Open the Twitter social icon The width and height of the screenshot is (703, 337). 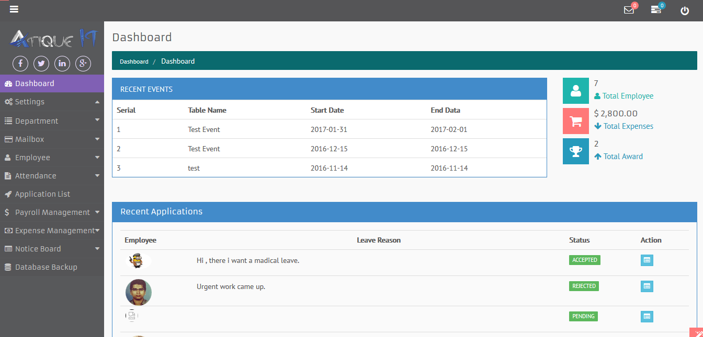tap(41, 63)
